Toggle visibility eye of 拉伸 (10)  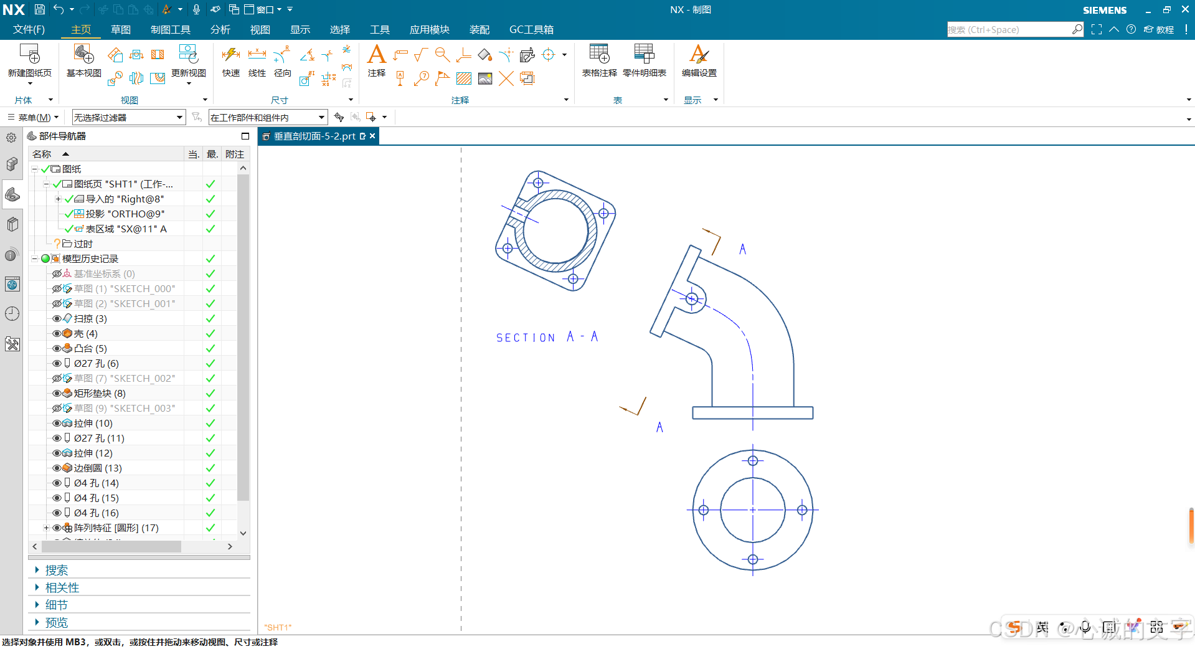57,423
